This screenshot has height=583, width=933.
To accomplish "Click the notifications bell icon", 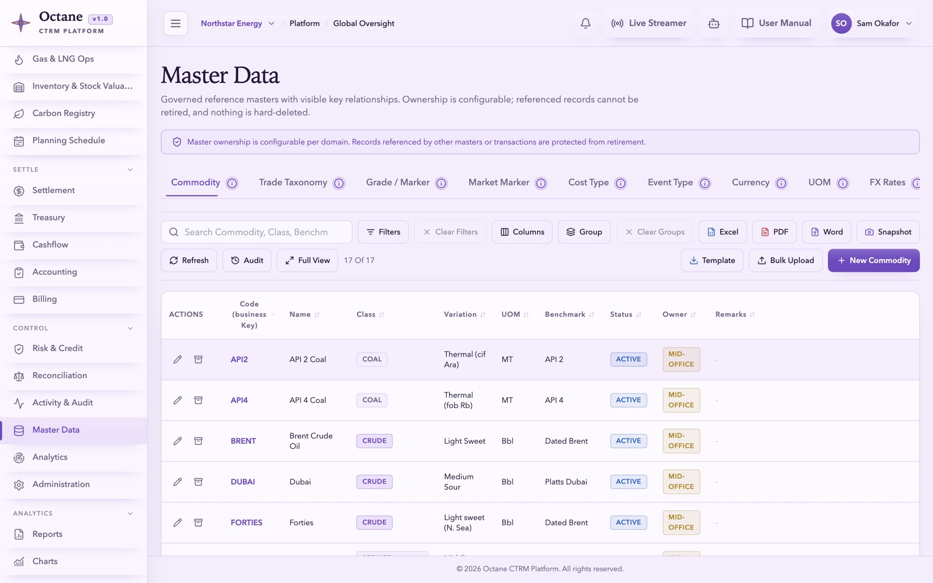I will [x=585, y=23].
